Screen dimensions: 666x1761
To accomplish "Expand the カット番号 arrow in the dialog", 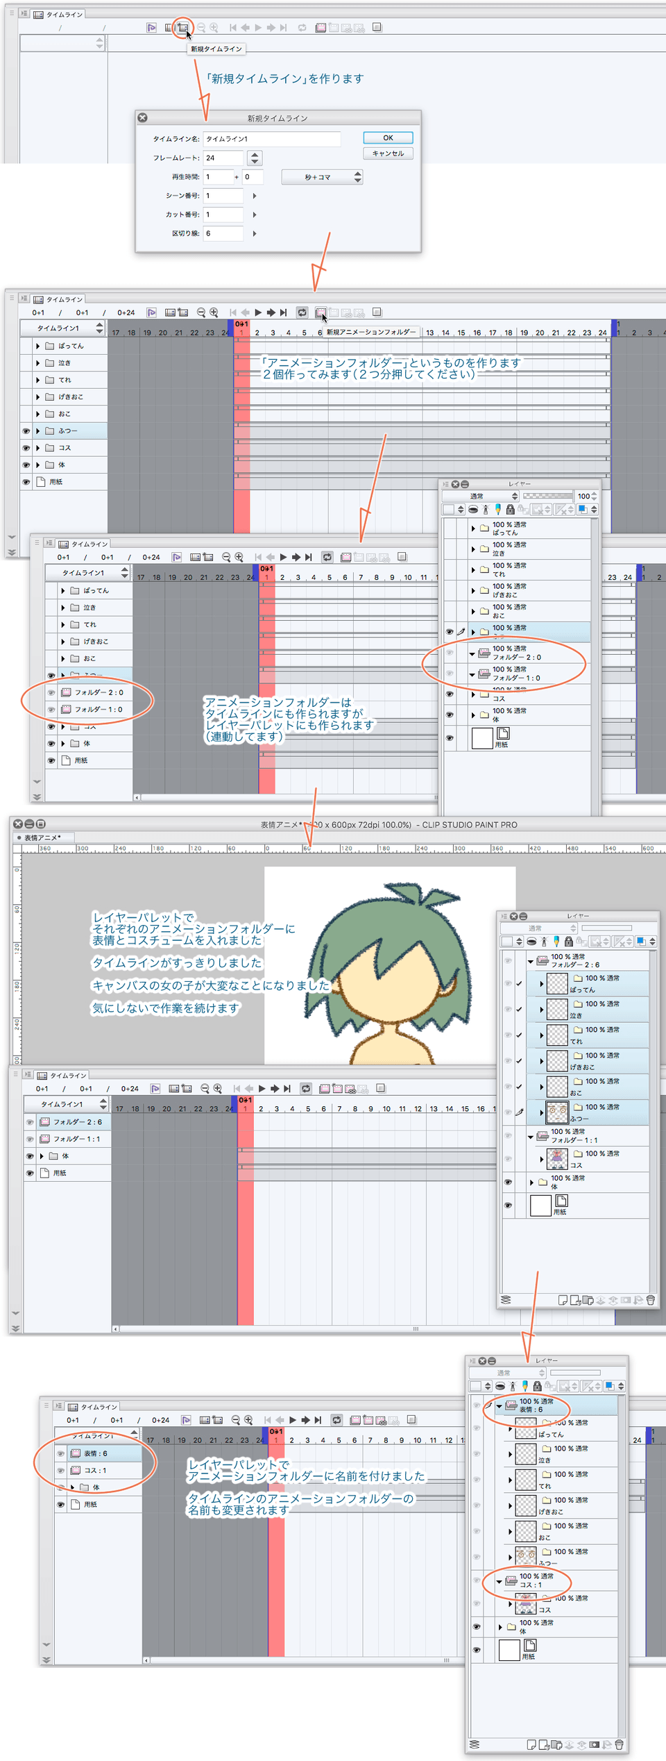I will (x=255, y=215).
